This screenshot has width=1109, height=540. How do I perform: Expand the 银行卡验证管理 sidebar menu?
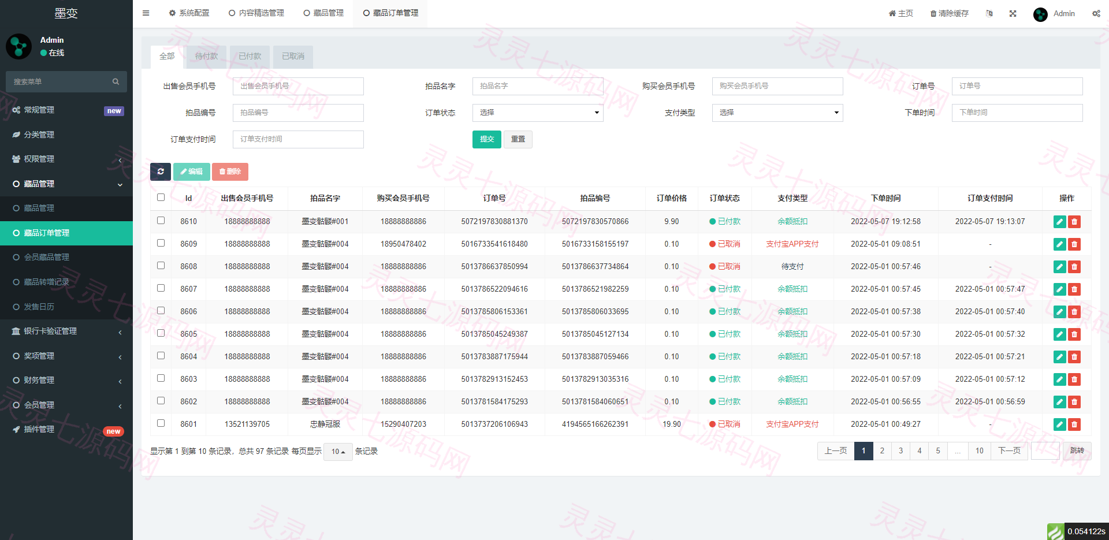tap(66, 331)
